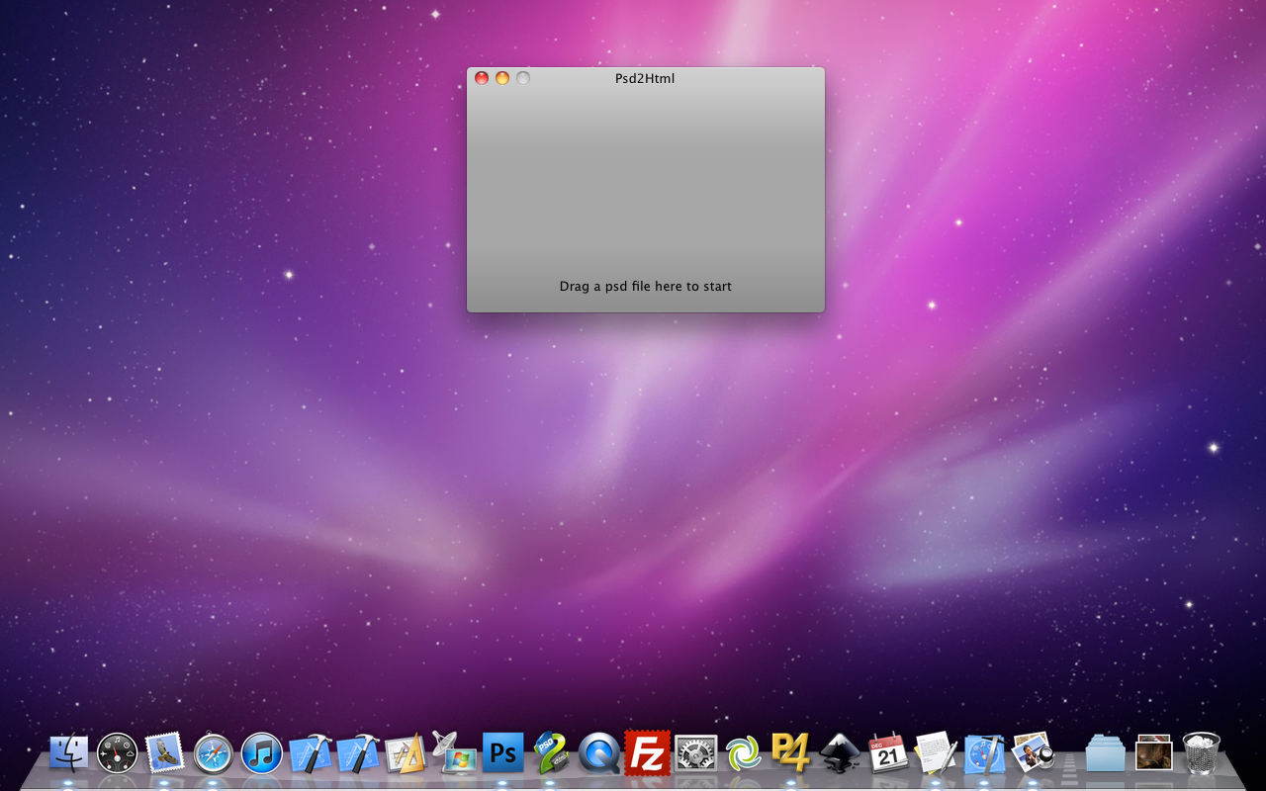Open the Mail stamp icon
The width and height of the screenshot is (1266, 791).
(165, 754)
